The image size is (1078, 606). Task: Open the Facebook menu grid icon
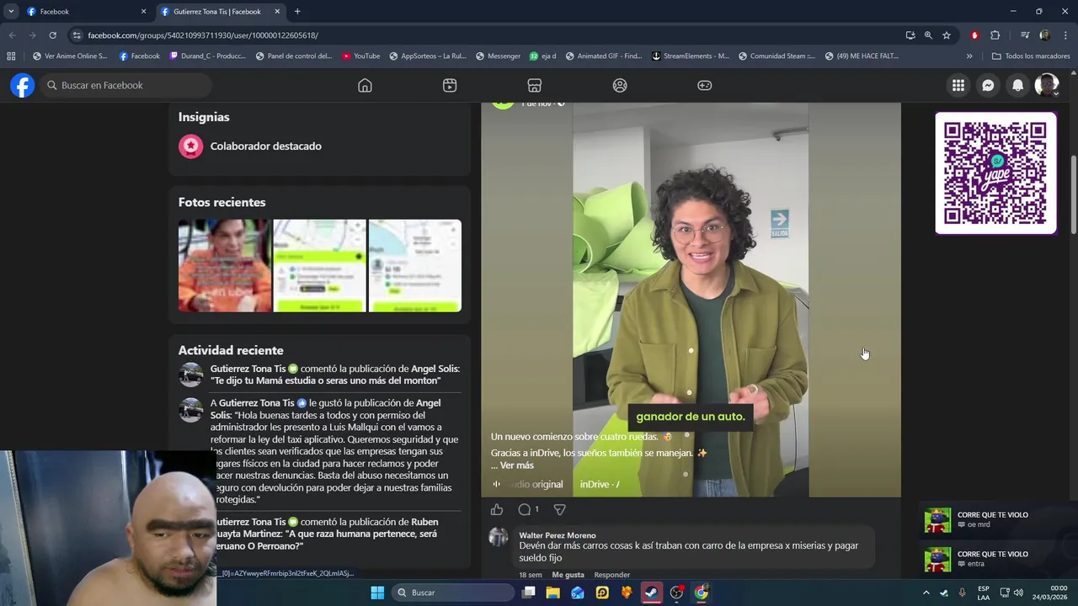point(958,85)
